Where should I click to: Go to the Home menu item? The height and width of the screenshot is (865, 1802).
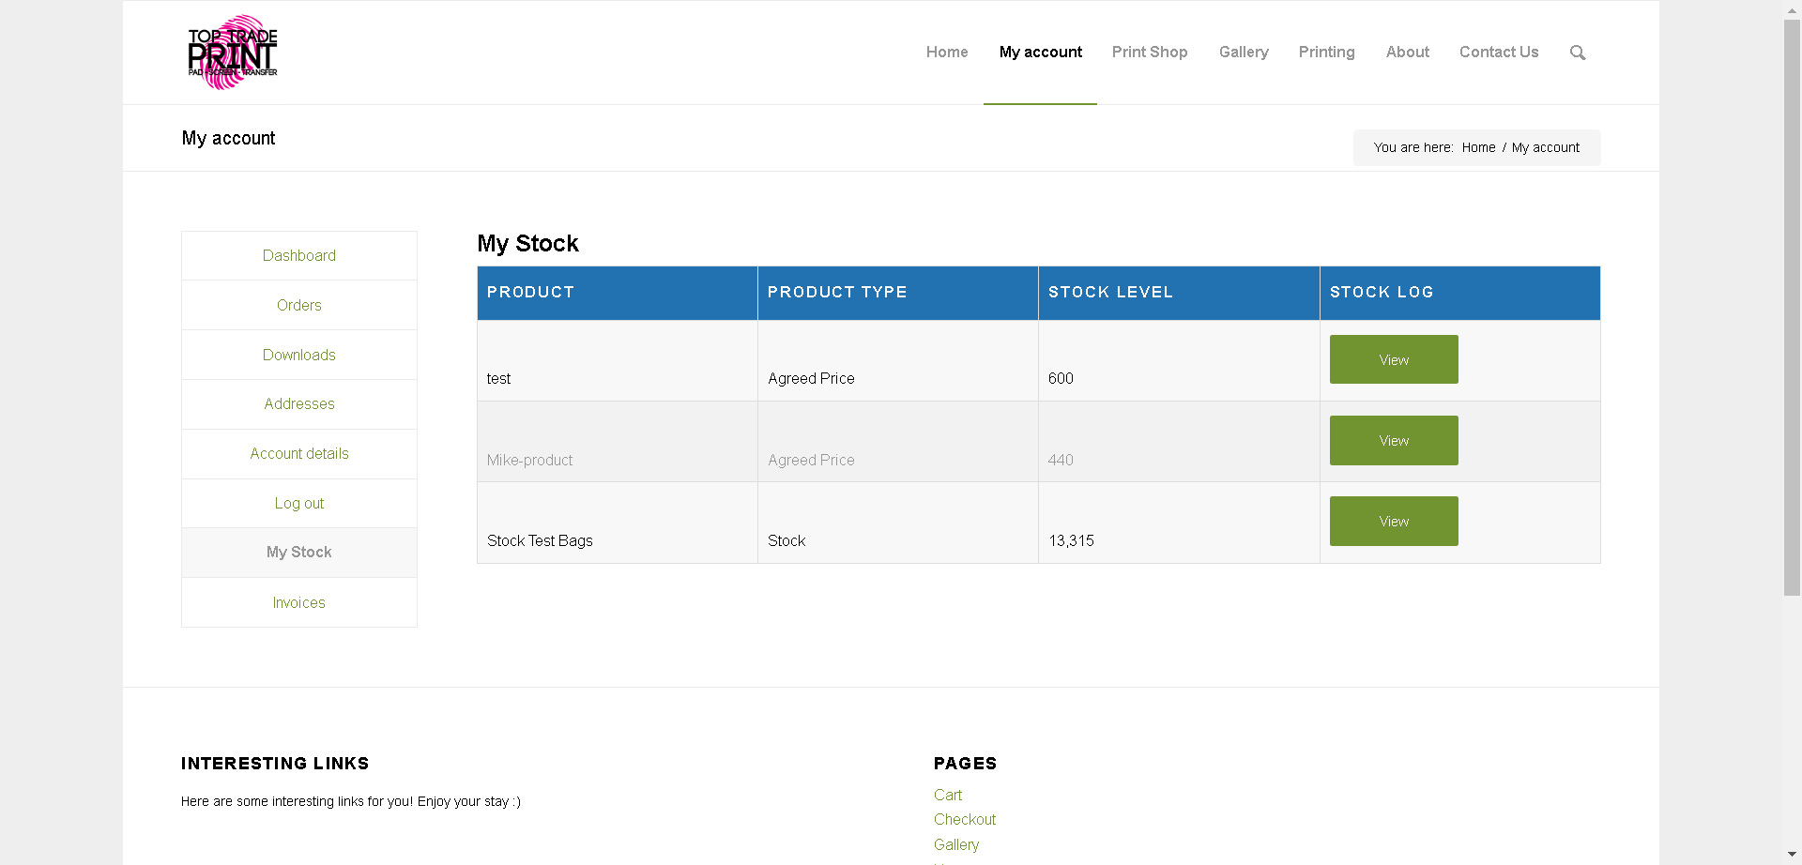coord(947,53)
